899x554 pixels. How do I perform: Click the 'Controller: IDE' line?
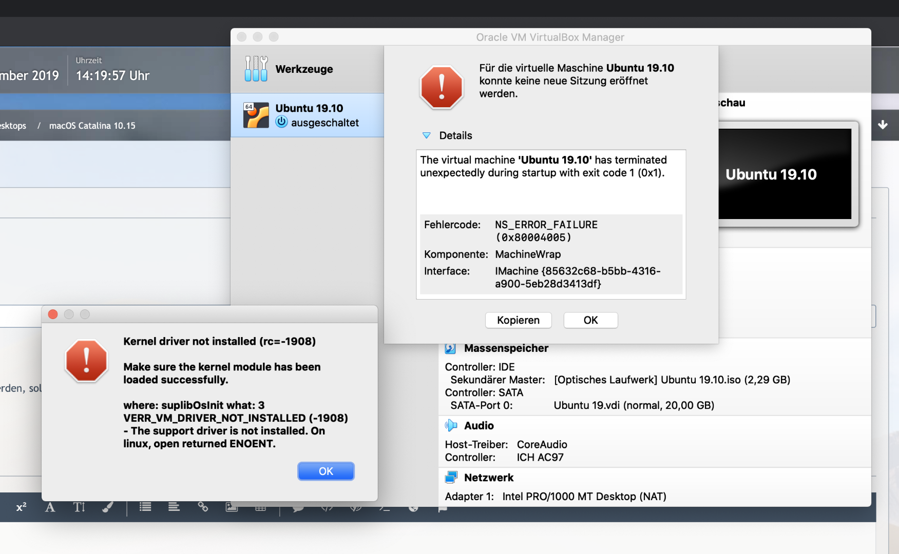point(480,367)
